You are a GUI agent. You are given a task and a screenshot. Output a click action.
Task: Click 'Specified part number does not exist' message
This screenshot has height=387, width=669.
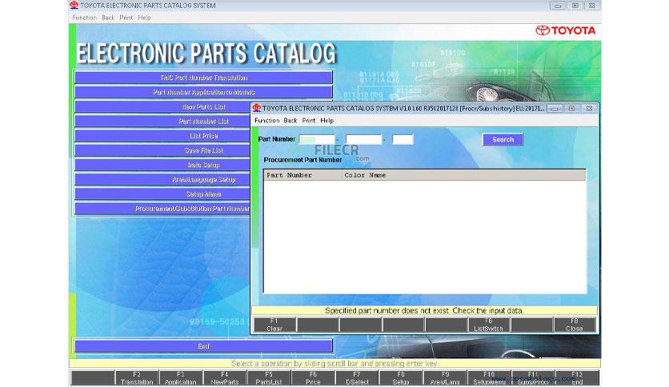click(424, 311)
